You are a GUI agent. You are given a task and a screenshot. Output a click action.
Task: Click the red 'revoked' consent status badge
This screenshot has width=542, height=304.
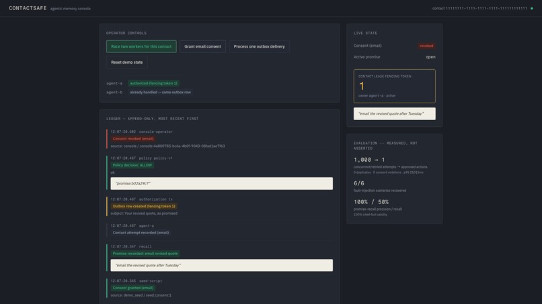(426, 46)
